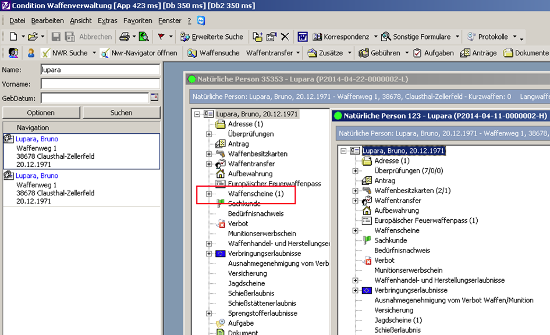
Task: Click the Suchen button
Action: [x=121, y=113]
